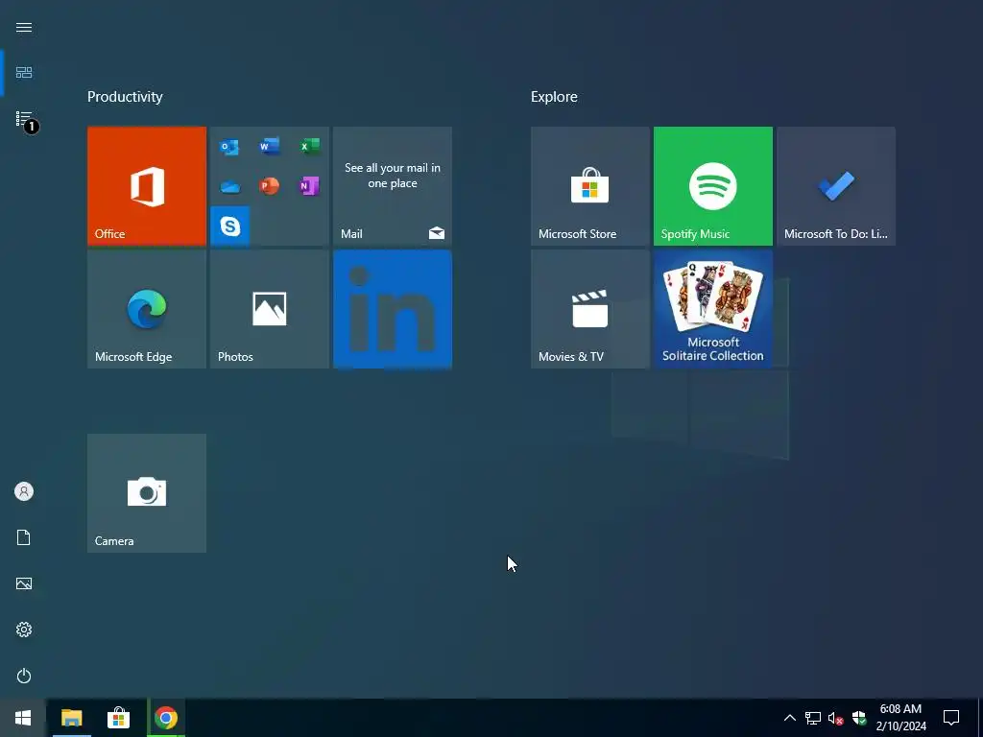Open the muted volume tray icon
Screen dimensions: 983x737
click(836, 718)
